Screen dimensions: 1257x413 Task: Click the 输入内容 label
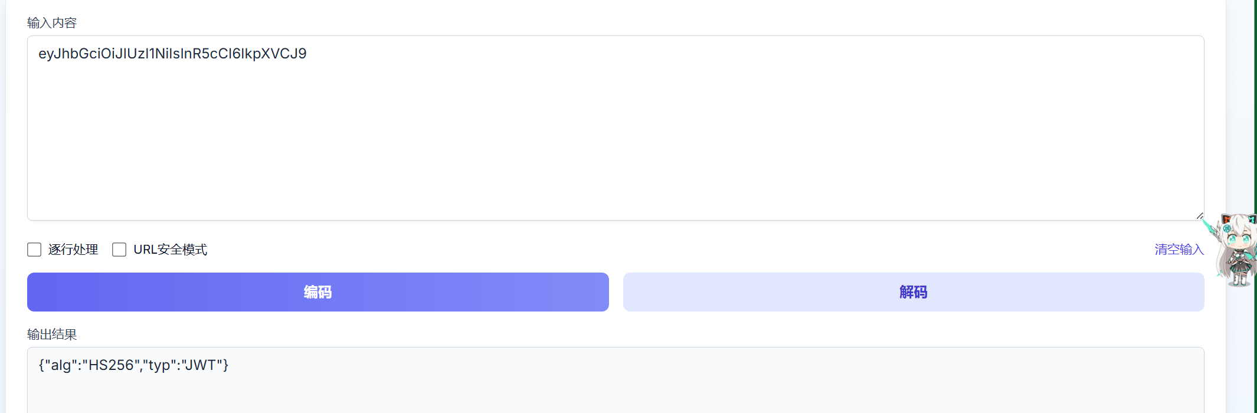click(x=52, y=23)
